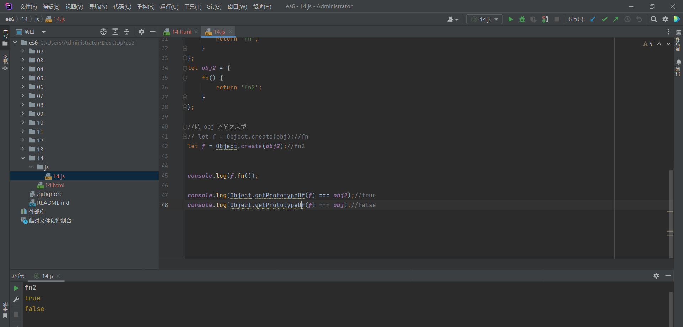Hide the project panel

153,32
